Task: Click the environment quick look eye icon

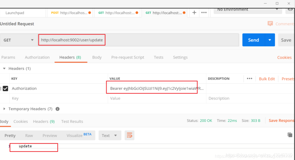Action: (x=290, y=10)
